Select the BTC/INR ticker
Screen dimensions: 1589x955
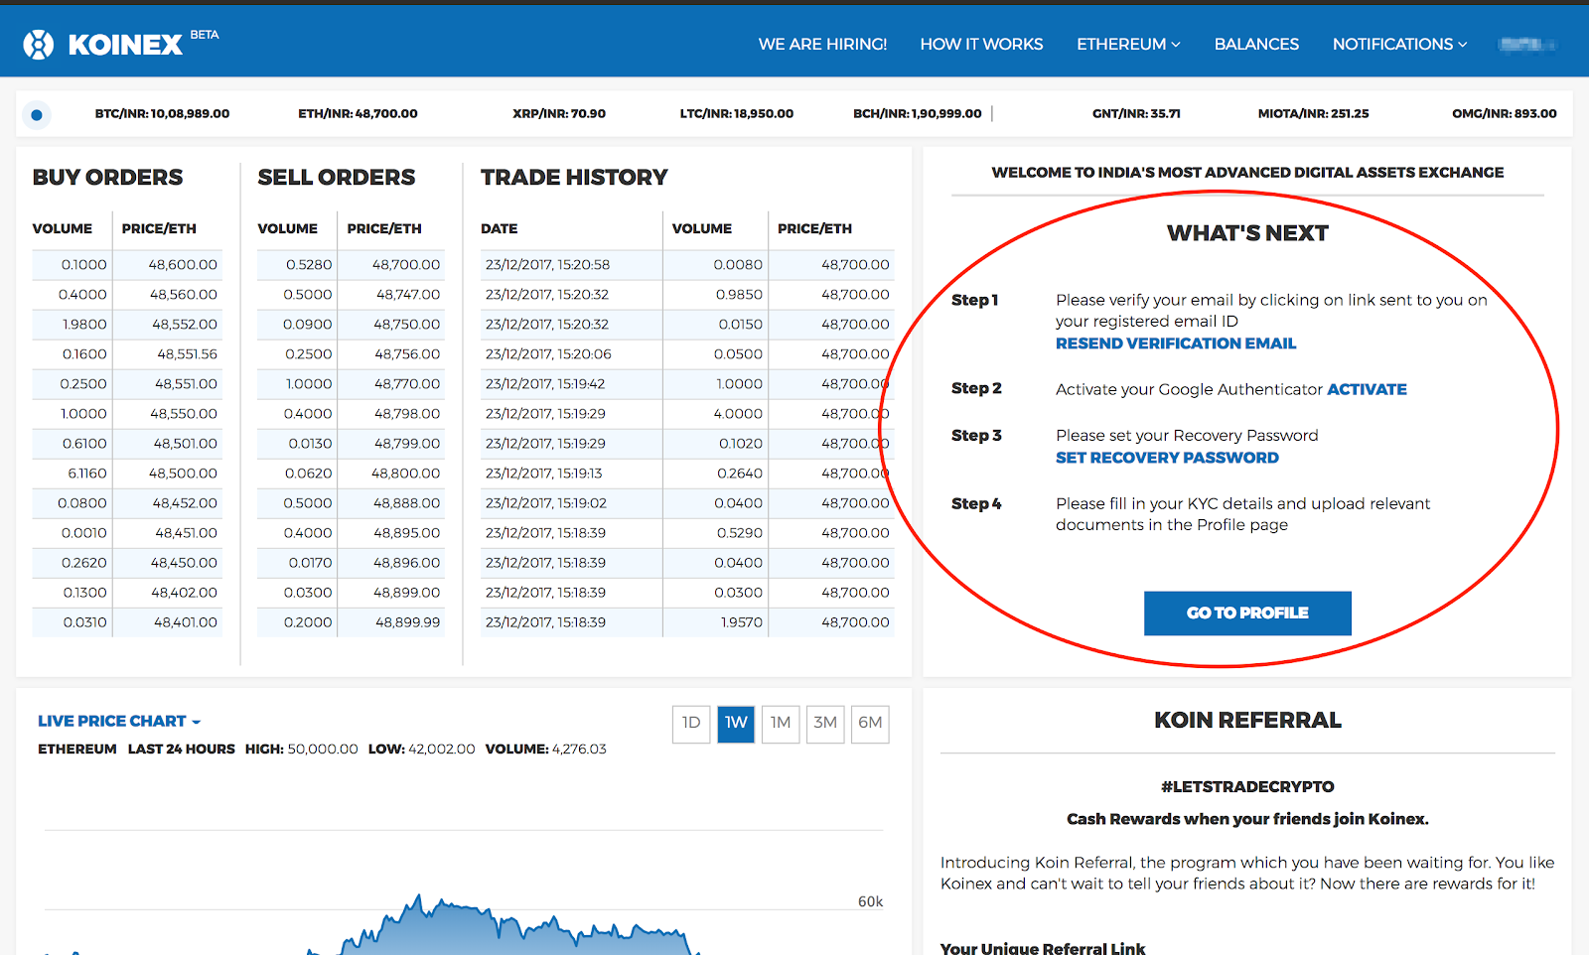(162, 114)
